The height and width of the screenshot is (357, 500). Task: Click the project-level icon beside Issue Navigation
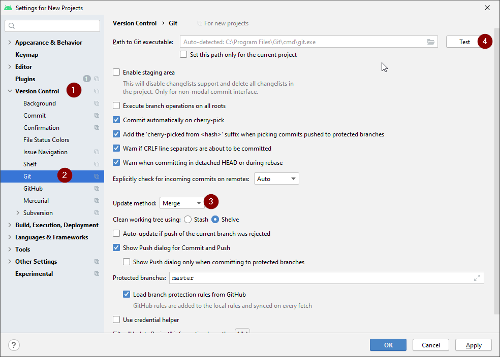pyautogui.click(x=97, y=152)
